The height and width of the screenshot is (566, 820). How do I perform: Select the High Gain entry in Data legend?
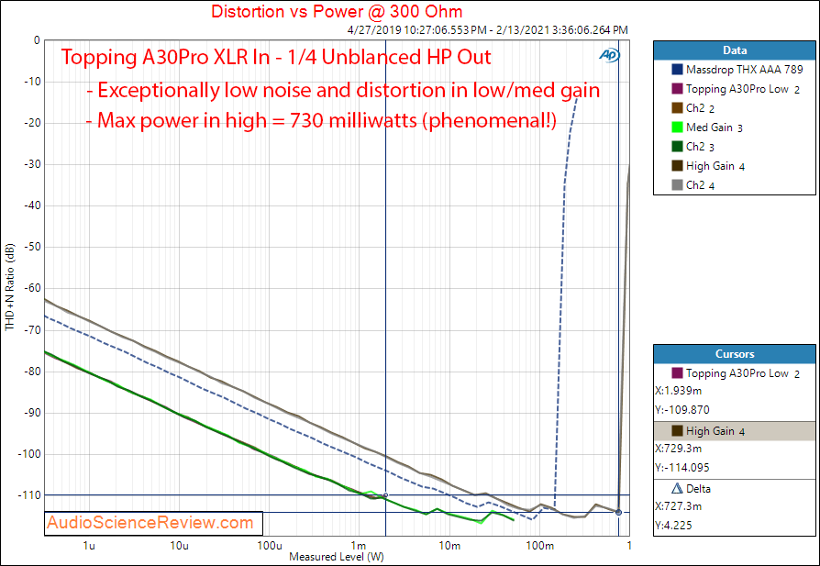coord(709,166)
